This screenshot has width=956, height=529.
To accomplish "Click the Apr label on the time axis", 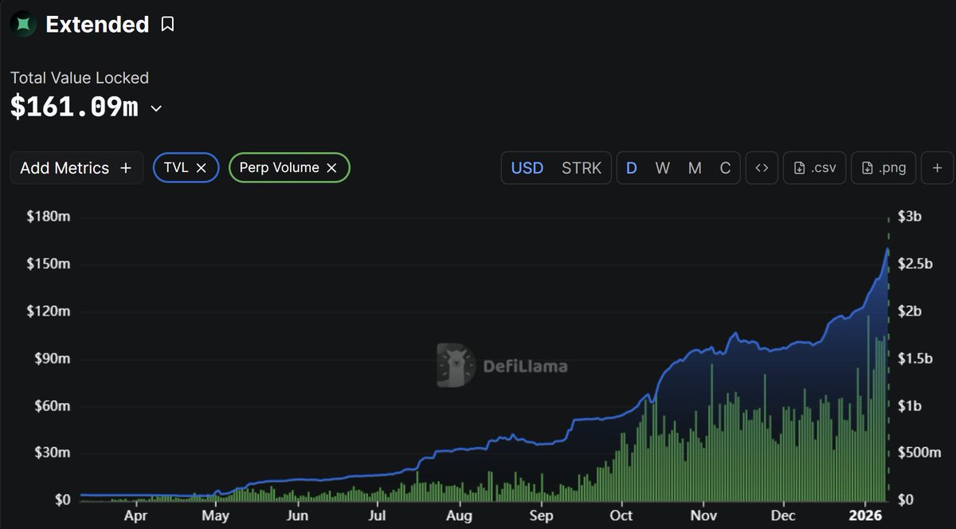I will click(x=135, y=515).
